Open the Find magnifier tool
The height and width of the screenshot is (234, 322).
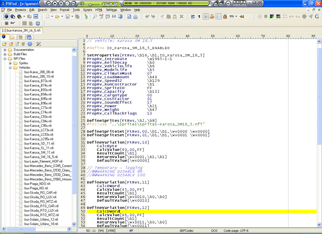coord(95,16)
